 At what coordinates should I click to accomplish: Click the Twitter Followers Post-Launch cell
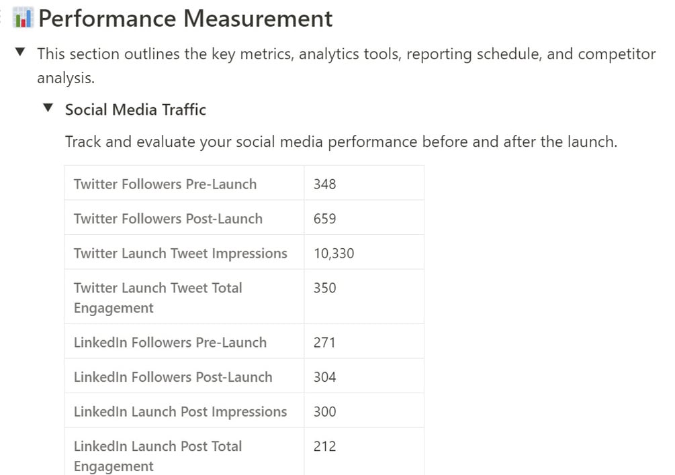point(184,217)
